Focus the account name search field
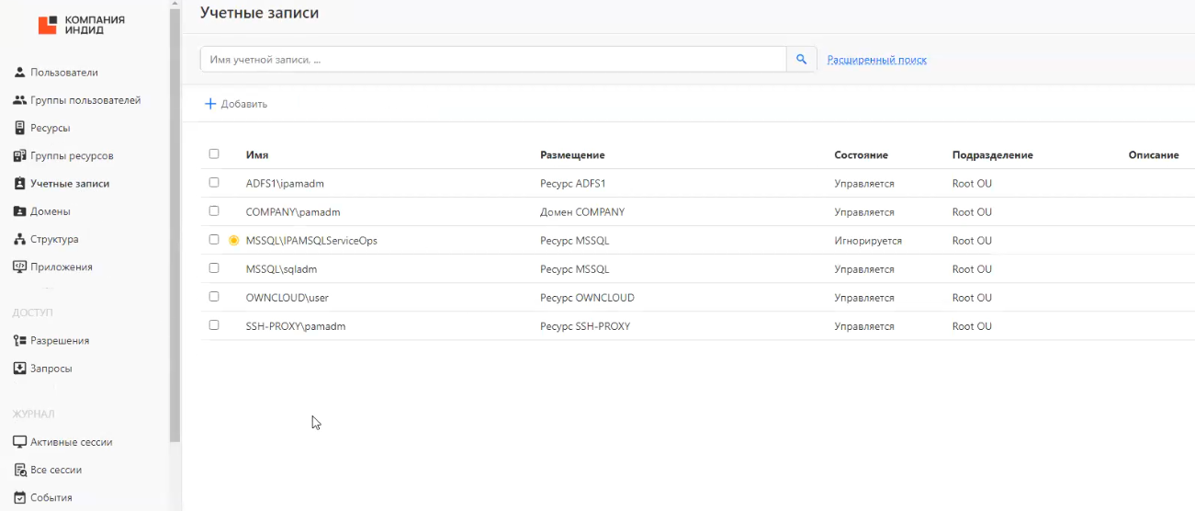The width and height of the screenshot is (1195, 511). point(492,60)
